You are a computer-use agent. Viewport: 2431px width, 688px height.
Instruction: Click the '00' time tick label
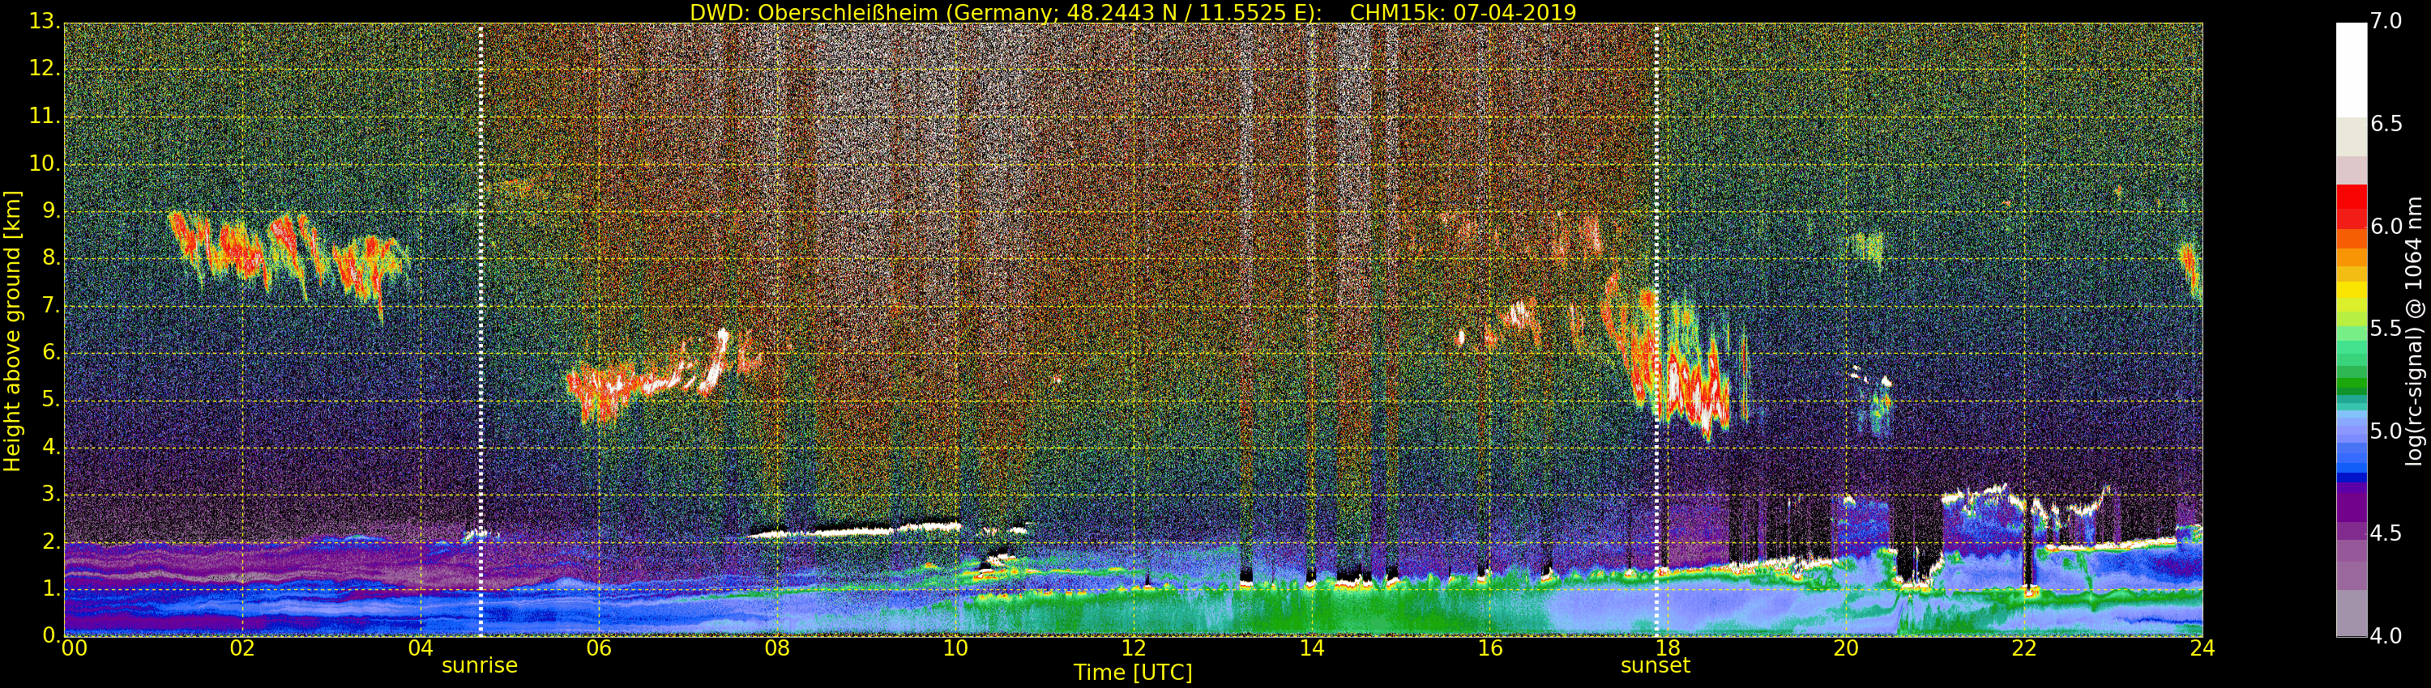pos(75,648)
